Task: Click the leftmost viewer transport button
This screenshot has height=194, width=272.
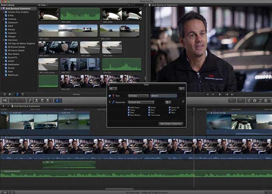Action: [x=207, y=94]
